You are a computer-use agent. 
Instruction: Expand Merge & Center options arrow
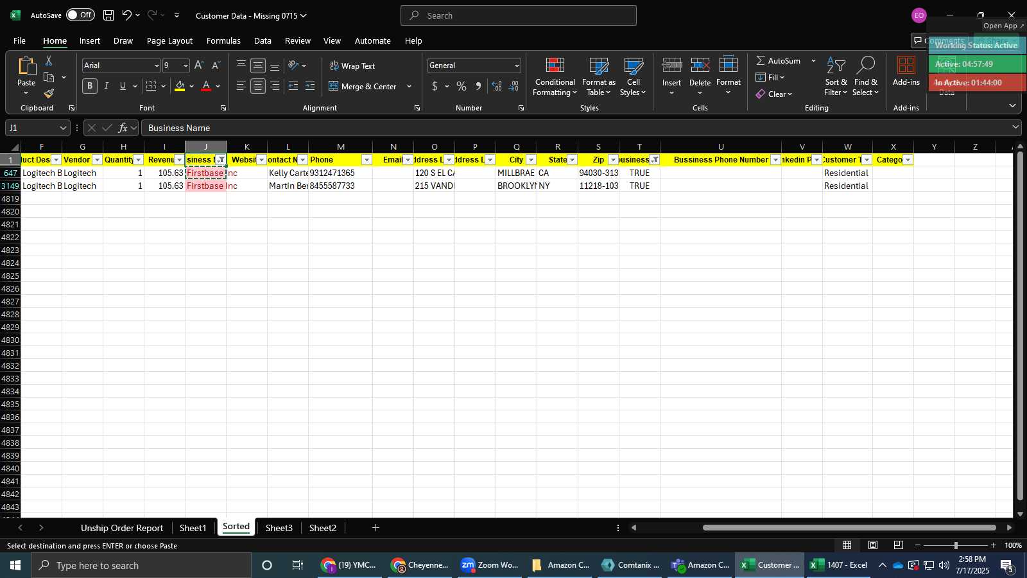[409, 86]
